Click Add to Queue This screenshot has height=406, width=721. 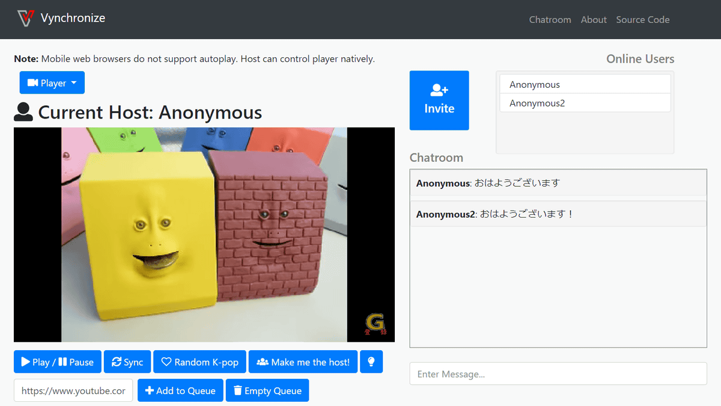181,390
